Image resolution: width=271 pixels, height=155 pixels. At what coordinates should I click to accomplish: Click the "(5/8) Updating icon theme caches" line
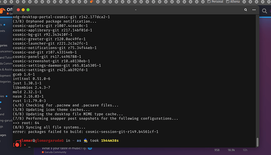51,109
